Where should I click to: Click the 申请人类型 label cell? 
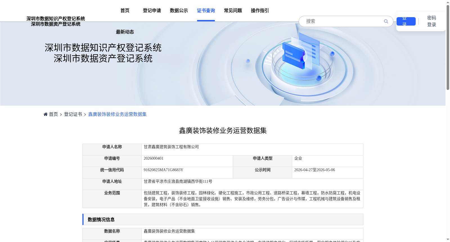(262, 161)
